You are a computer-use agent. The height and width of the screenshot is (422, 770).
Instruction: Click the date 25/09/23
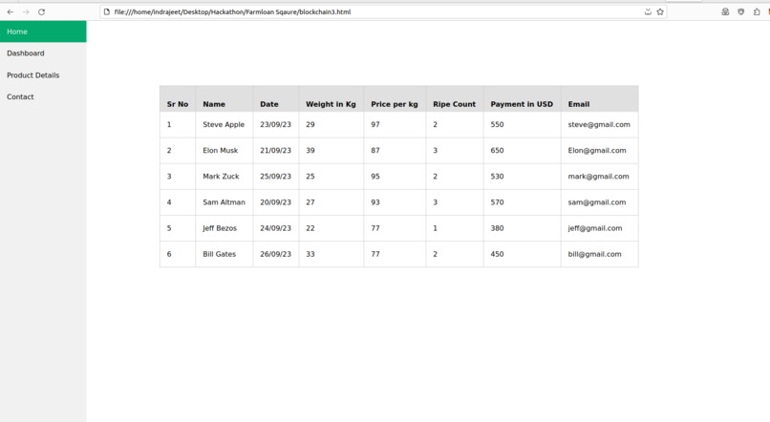click(x=275, y=177)
